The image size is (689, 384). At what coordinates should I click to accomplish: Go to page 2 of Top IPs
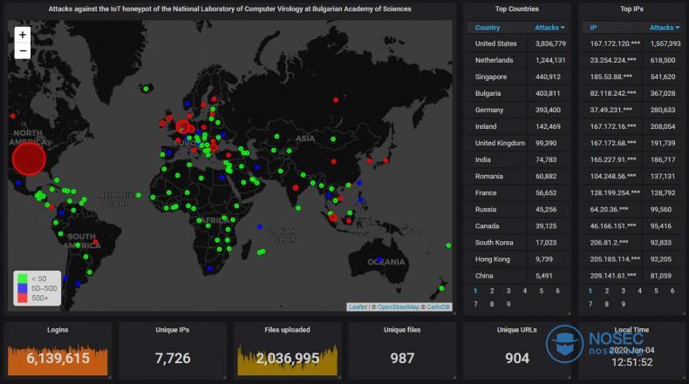(x=607, y=291)
